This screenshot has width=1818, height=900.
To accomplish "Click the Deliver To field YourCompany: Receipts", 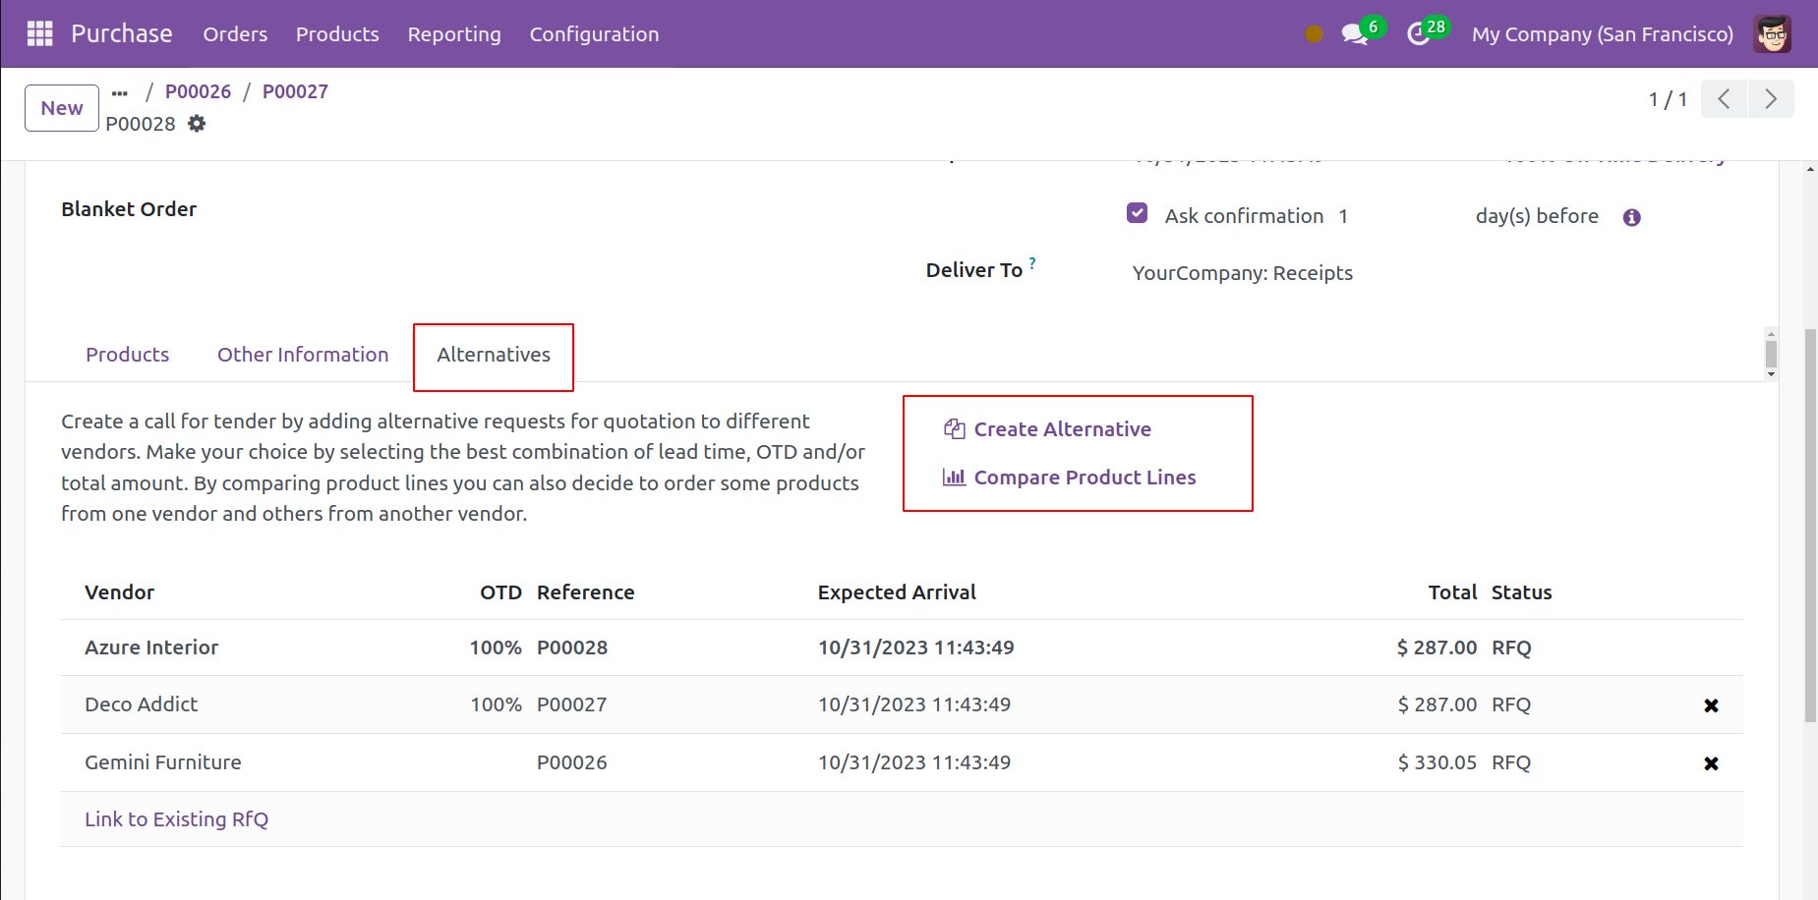I will [x=1242, y=273].
